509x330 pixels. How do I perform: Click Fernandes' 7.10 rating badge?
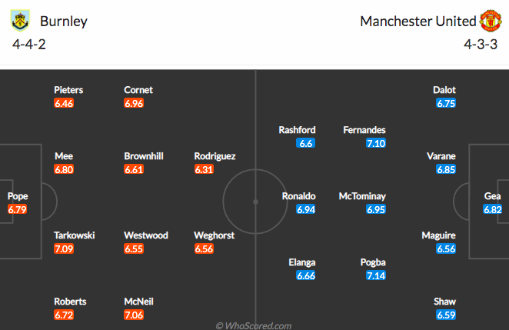tap(376, 143)
